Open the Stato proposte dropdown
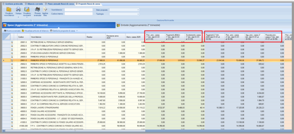Screen dimensions: 294x134 138,10
